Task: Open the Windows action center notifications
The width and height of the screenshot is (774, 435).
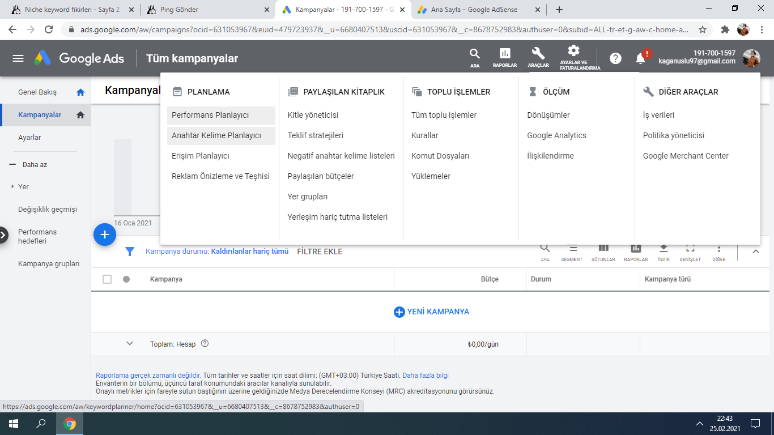Action: click(x=755, y=424)
